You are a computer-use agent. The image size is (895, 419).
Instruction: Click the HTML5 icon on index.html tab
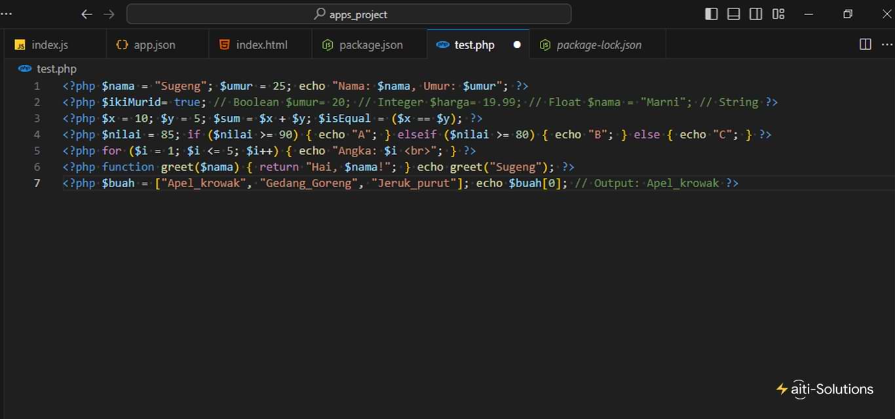click(x=224, y=45)
